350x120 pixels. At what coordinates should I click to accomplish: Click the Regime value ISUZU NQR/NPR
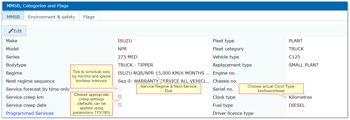tap(163, 73)
